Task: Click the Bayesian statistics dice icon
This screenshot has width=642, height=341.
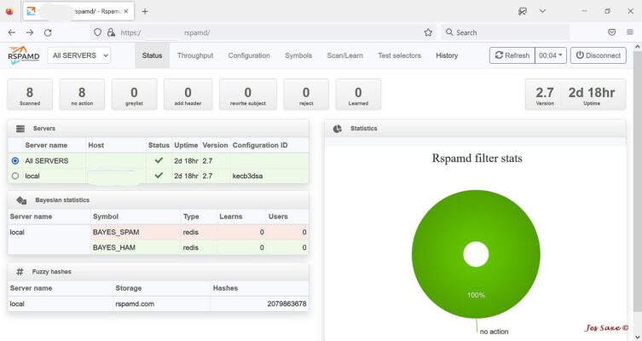Action: pos(21,200)
